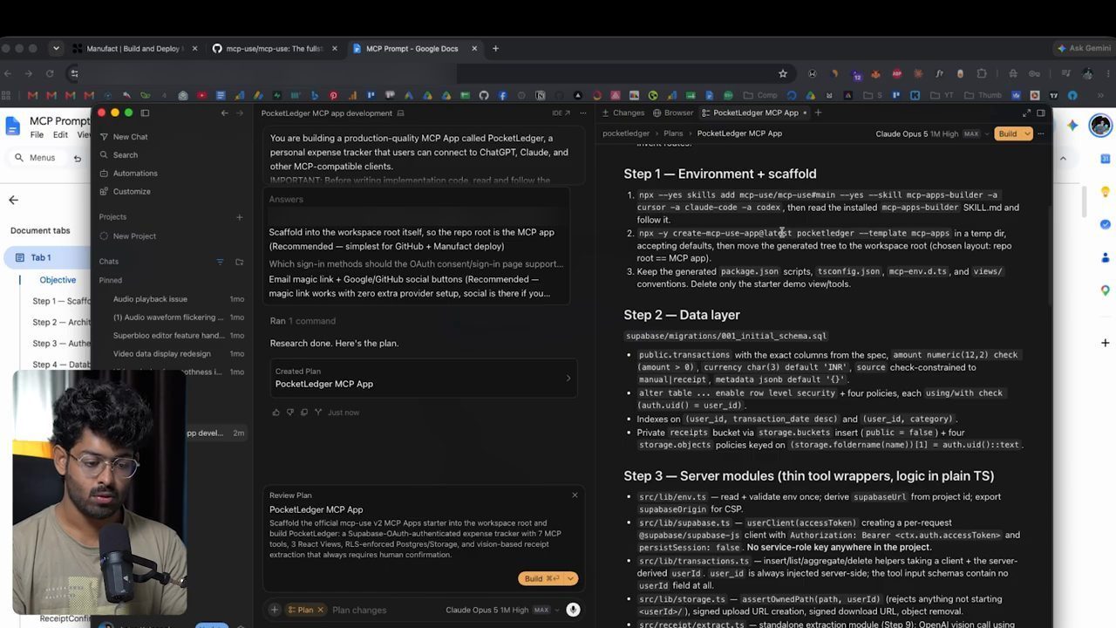This screenshot has width=1116, height=628.
Task: Expand Build options in the Review Plan card
Action: (571, 578)
